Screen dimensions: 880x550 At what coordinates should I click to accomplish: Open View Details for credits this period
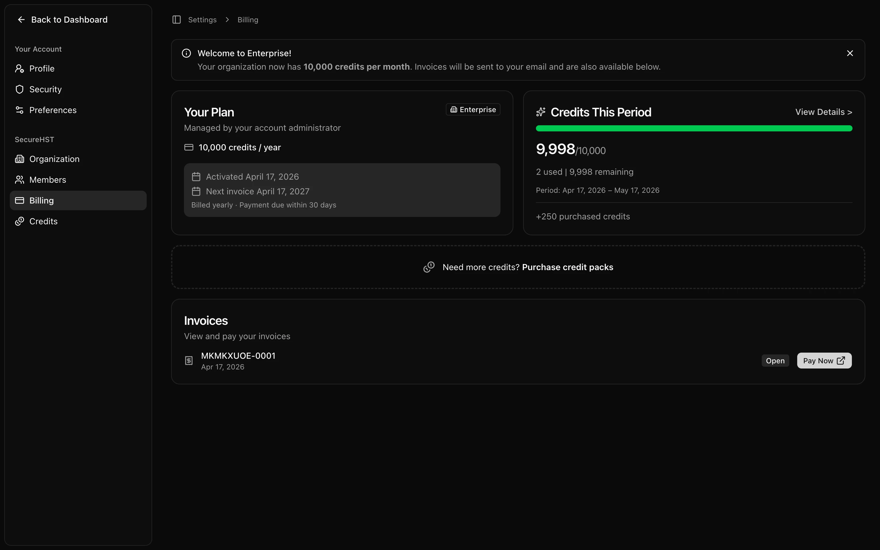pos(823,112)
